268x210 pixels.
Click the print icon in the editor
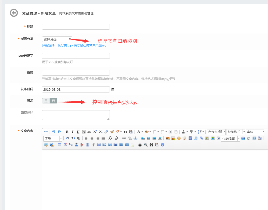[x=140, y=145]
